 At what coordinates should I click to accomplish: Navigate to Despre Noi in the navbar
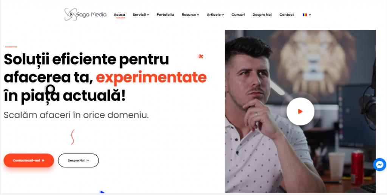pos(262,15)
